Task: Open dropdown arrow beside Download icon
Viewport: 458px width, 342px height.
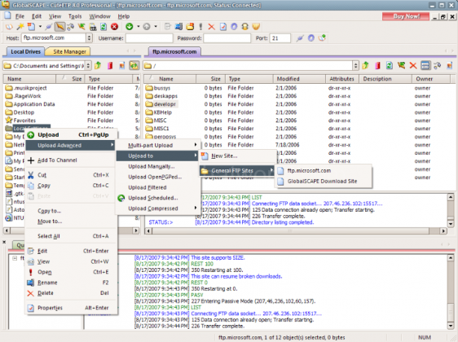Action: coord(139,27)
